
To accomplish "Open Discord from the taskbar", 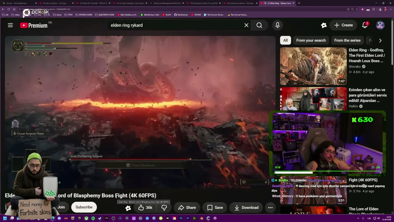I will [59, 218].
